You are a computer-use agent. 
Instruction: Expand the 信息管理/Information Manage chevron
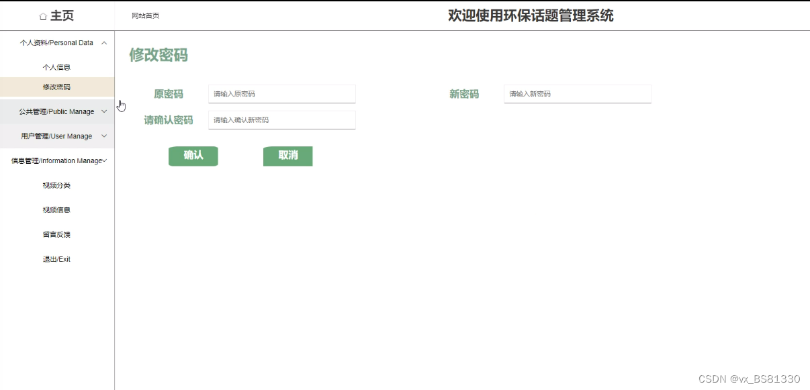(x=105, y=160)
